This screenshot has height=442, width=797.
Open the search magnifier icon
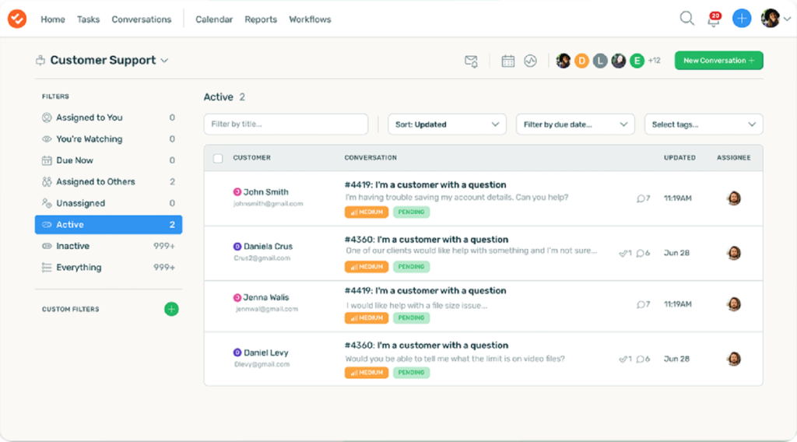tap(686, 19)
